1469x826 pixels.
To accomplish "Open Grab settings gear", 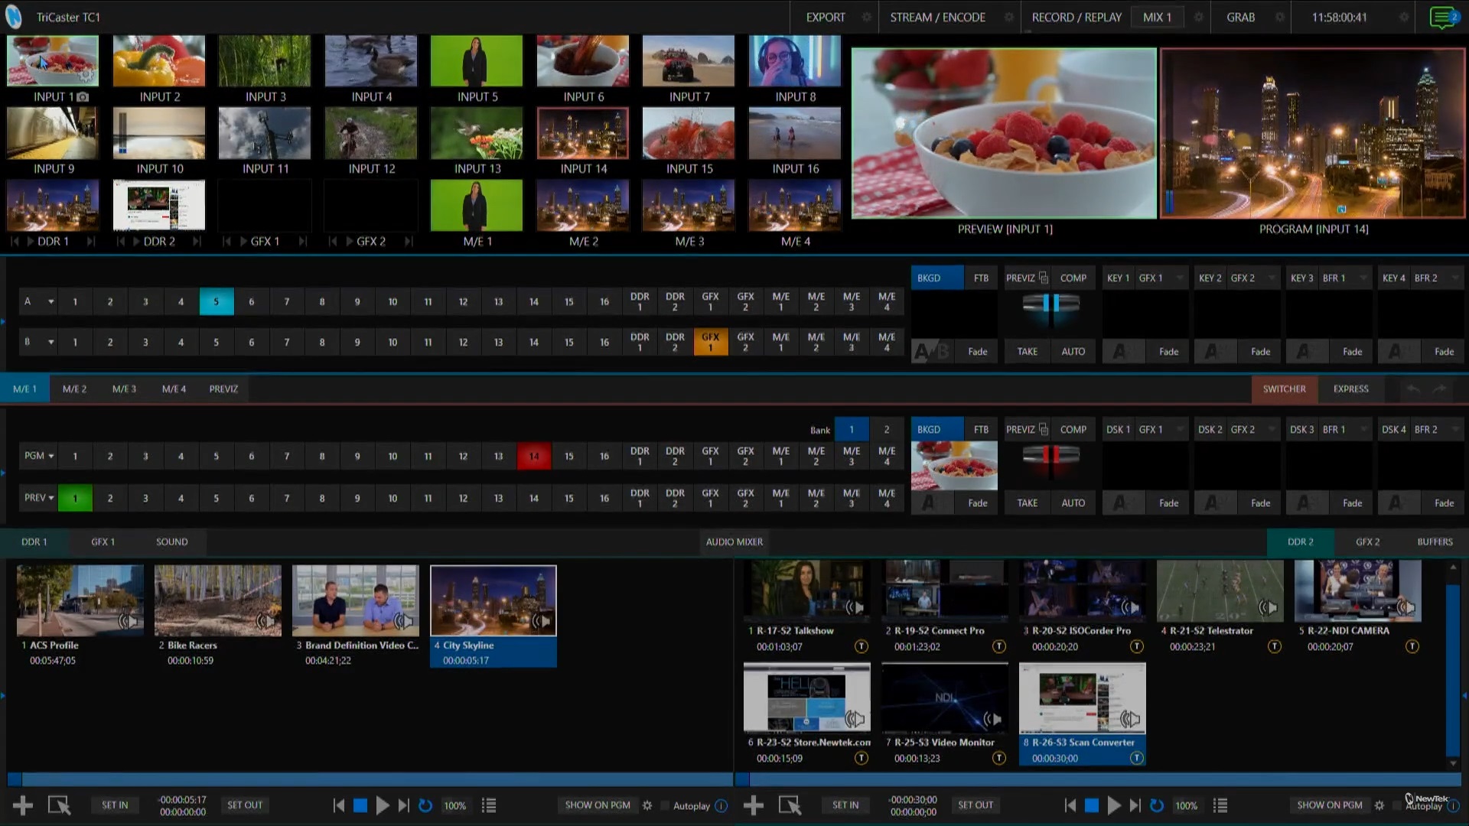I will [1279, 17].
